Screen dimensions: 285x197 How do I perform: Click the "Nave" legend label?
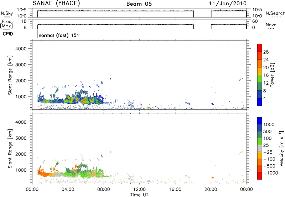tap(271, 25)
